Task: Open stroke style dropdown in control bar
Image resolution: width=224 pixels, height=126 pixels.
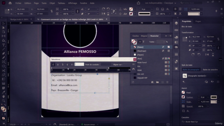Action: pyautogui.click(x=152, y=14)
